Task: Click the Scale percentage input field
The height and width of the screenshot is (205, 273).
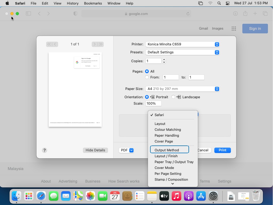Action: click(x=153, y=104)
